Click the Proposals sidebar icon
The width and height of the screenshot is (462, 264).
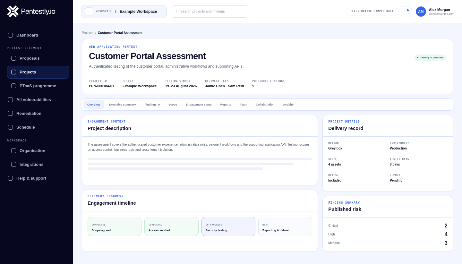click(x=14, y=58)
